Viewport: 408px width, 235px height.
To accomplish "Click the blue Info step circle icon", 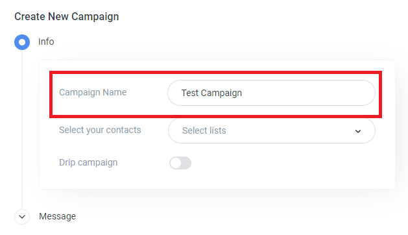I will tap(22, 42).
